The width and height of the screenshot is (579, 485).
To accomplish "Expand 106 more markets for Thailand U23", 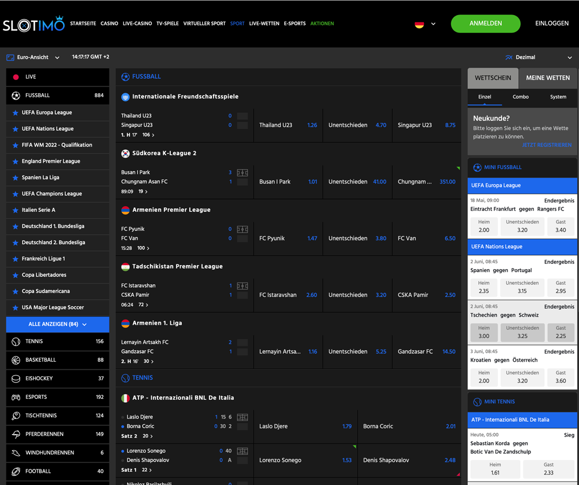I will click(148, 135).
